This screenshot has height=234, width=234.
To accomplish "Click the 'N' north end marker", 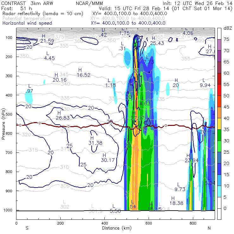I will pyautogui.click(x=209, y=228).
